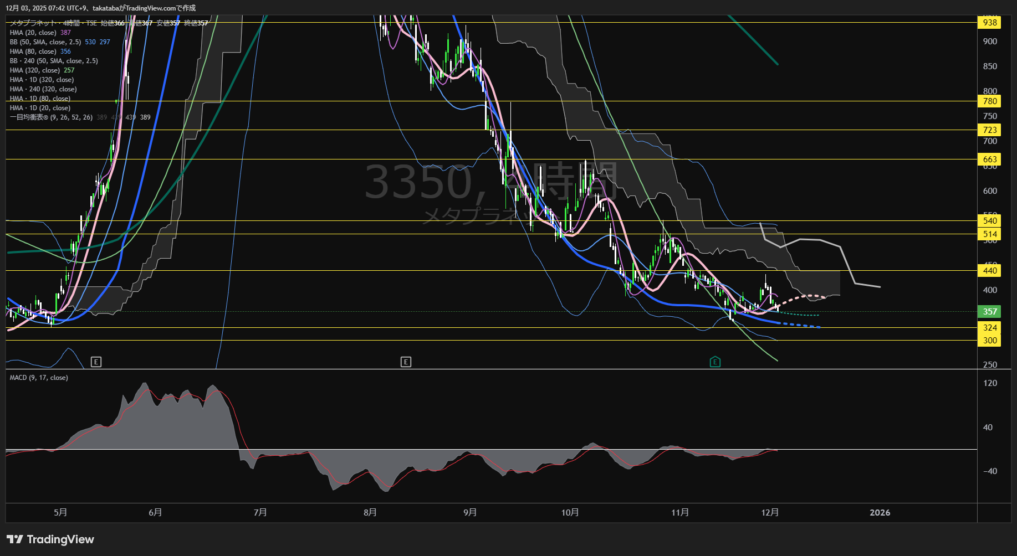1017x556 pixels.
Task: Click the 300 price level label
Action: pos(990,341)
